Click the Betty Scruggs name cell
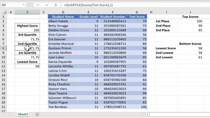210x118 pixels. tap(63, 26)
